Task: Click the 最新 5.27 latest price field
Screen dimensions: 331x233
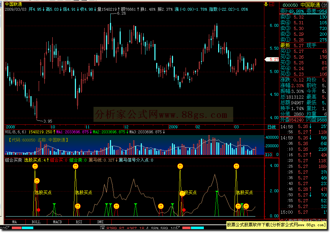Action: click(x=292, y=45)
